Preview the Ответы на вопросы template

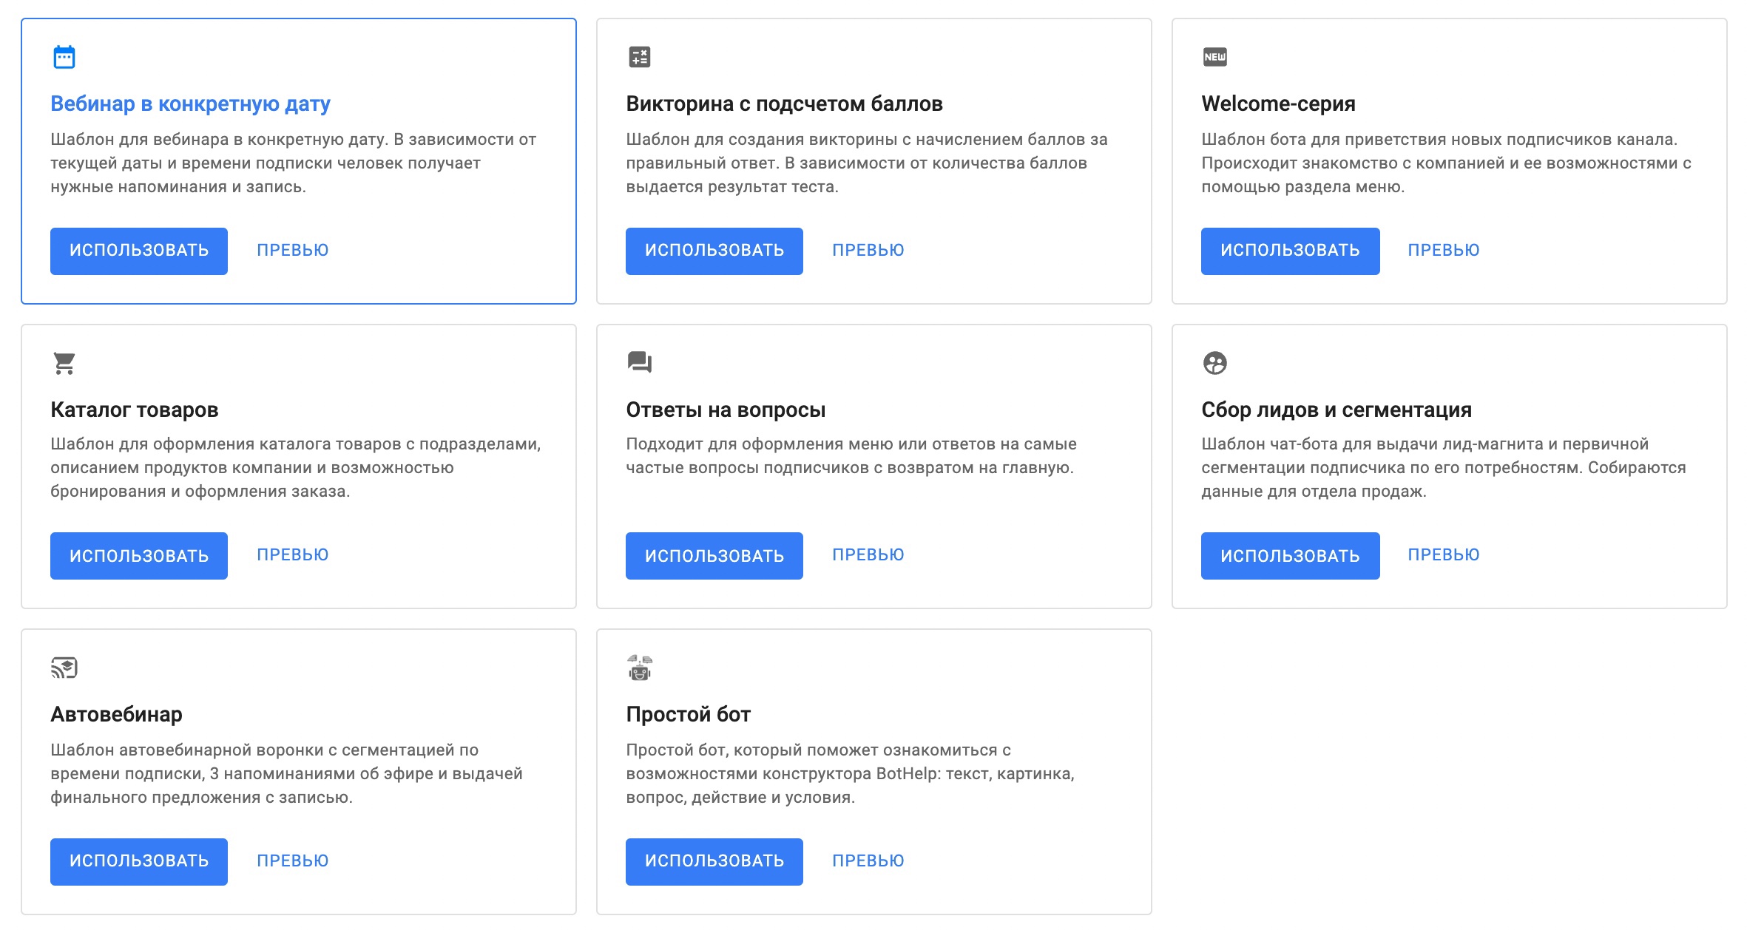(x=868, y=555)
